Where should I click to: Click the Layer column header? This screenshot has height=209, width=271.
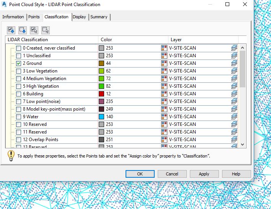click(x=203, y=40)
